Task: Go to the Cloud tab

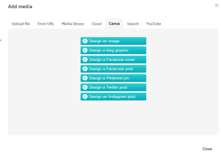Action: [97, 24]
